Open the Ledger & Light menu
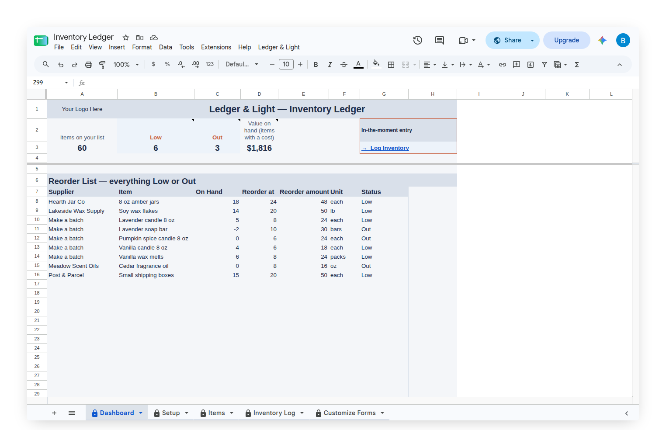 pyautogui.click(x=279, y=47)
